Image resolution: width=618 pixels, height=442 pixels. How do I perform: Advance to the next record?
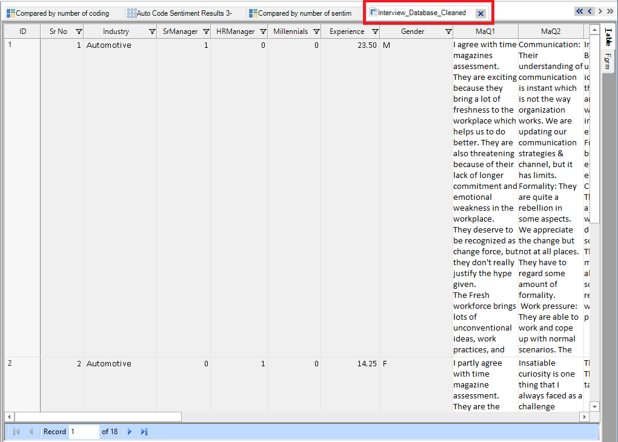130,431
